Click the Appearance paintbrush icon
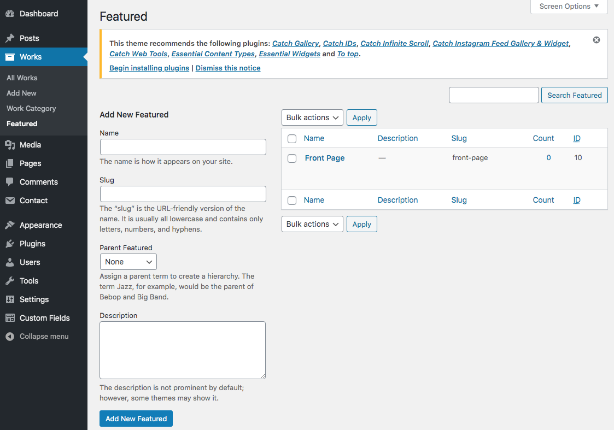Screen dimensions: 614x430 point(10,225)
